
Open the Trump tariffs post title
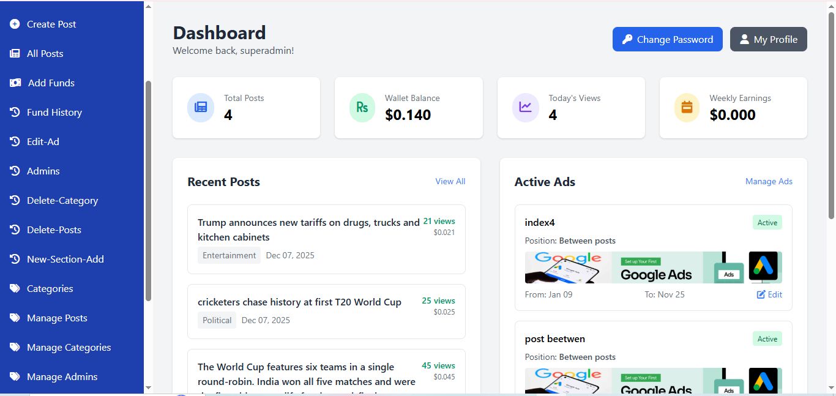pos(308,230)
